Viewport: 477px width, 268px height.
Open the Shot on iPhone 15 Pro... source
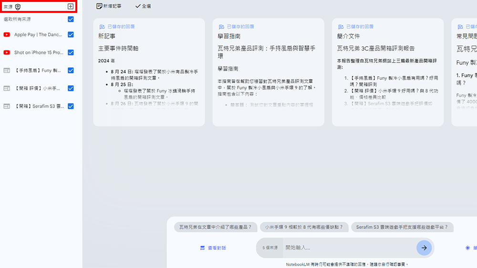[39, 52]
